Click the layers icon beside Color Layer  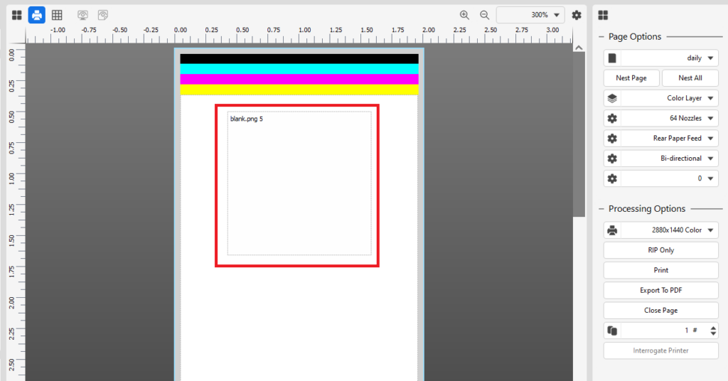(x=612, y=98)
